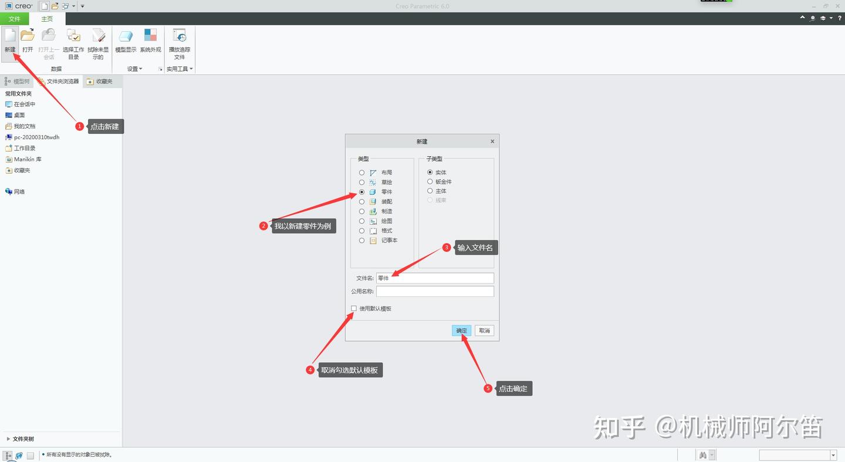Open 工作目录 in common folders
Viewport: 845px width, 462px height.
[21, 149]
